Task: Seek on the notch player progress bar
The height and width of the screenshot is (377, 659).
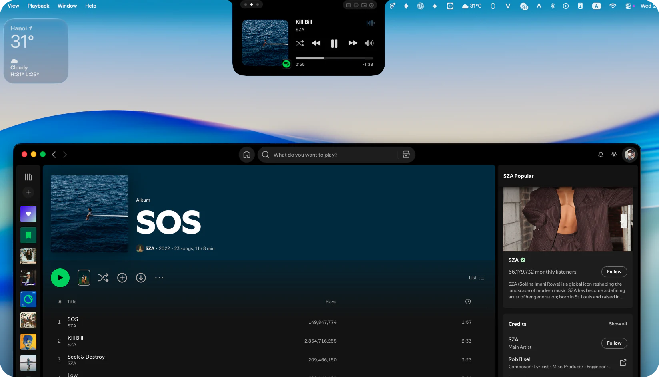Action: pos(334,58)
